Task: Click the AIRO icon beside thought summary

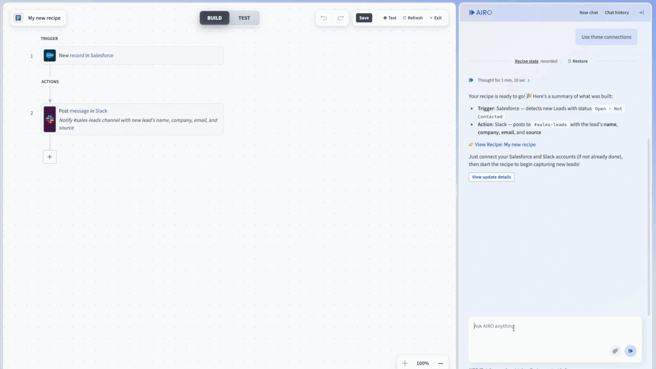Action: [471, 80]
